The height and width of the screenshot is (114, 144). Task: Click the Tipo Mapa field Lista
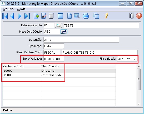tap(54, 46)
